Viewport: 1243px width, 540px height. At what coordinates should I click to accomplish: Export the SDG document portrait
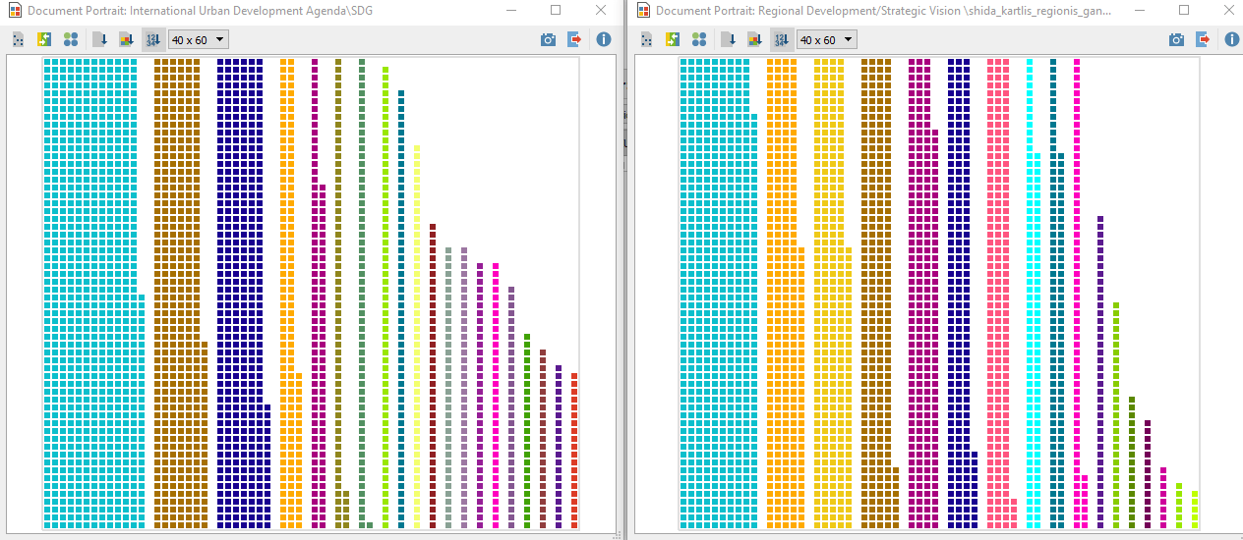coord(575,40)
